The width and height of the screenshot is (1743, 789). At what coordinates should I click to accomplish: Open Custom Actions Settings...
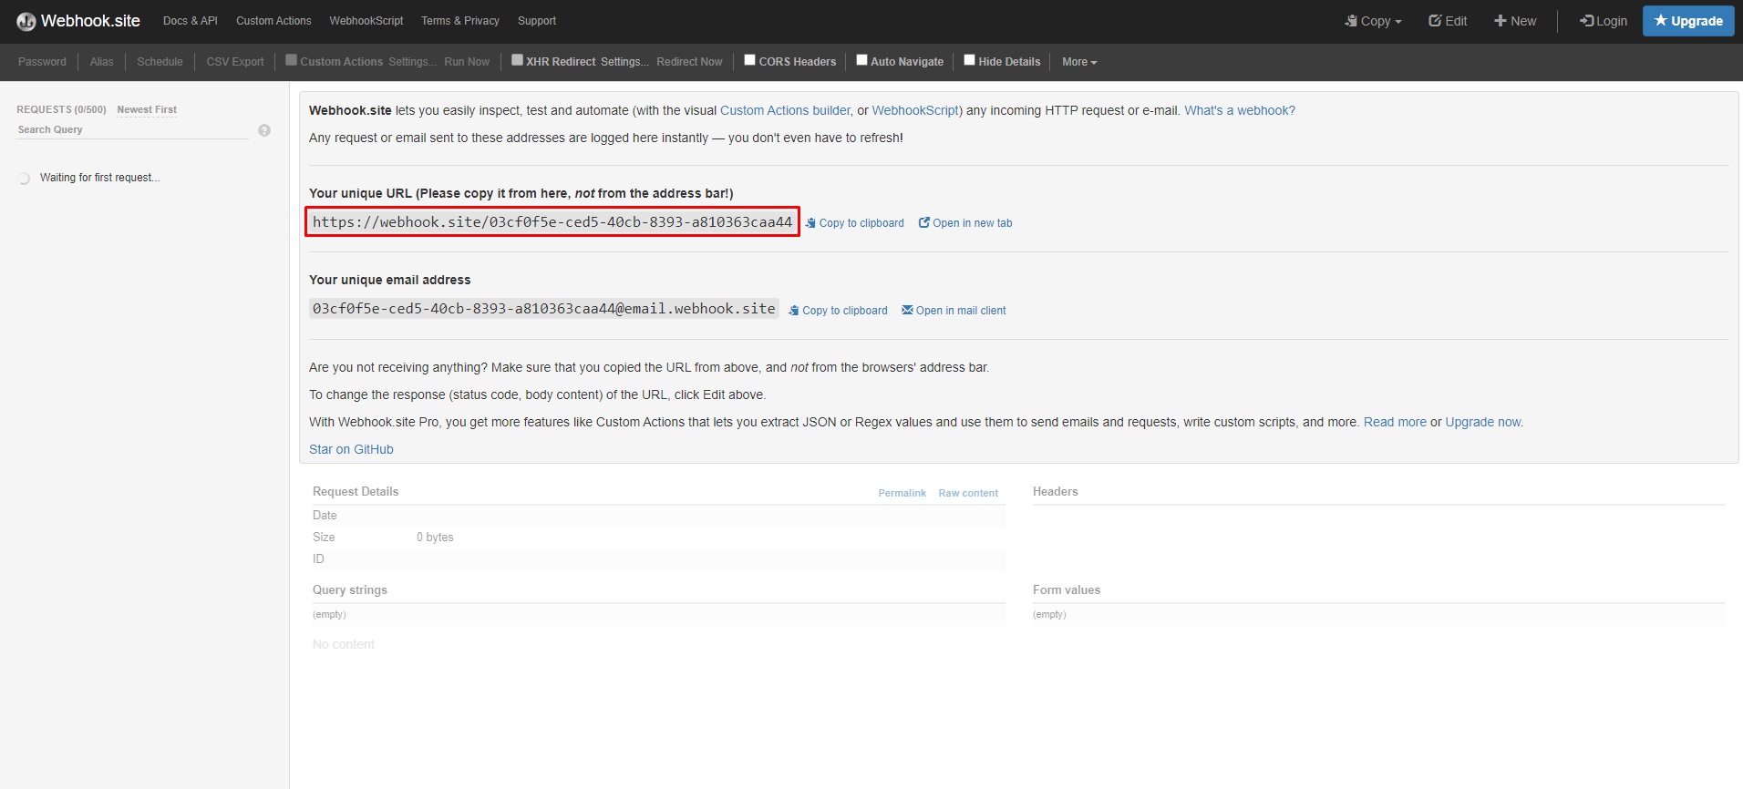point(412,62)
